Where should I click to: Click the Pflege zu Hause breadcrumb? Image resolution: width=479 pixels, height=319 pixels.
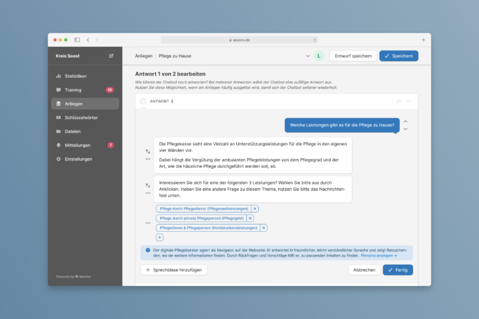tap(175, 56)
